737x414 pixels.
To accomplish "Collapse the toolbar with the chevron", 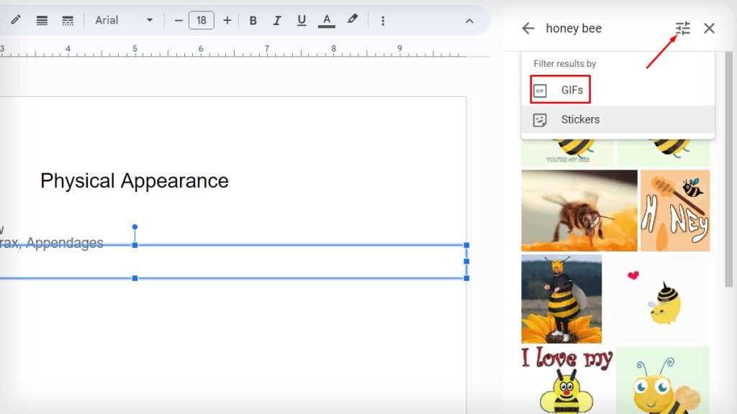I will click(x=470, y=20).
